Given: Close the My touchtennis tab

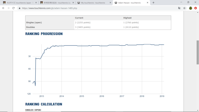Looking at the screenshot, I should (110, 3).
